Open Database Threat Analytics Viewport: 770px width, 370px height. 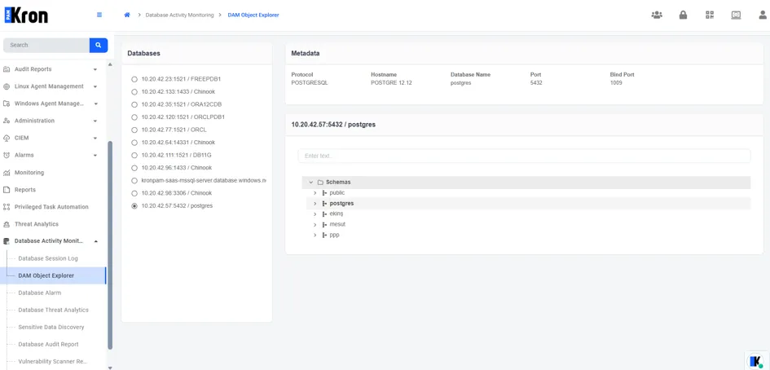coord(53,310)
